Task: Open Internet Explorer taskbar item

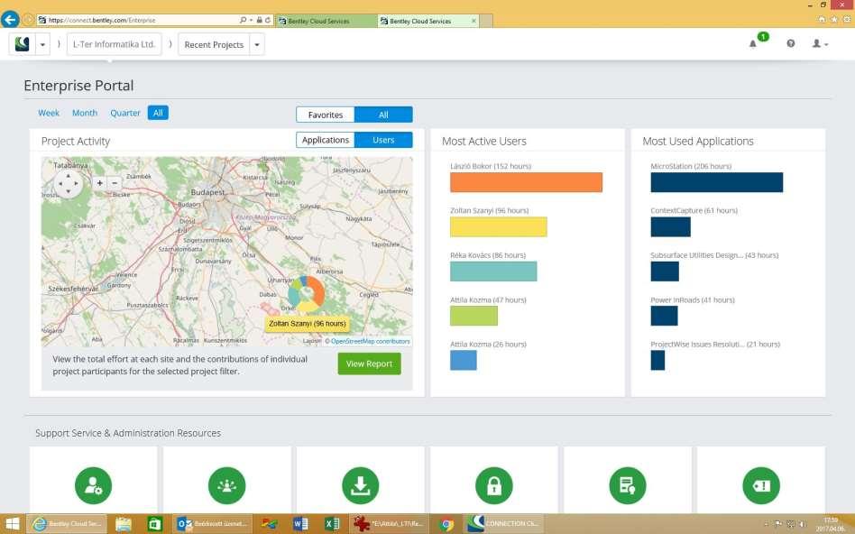Action: click(x=67, y=524)
